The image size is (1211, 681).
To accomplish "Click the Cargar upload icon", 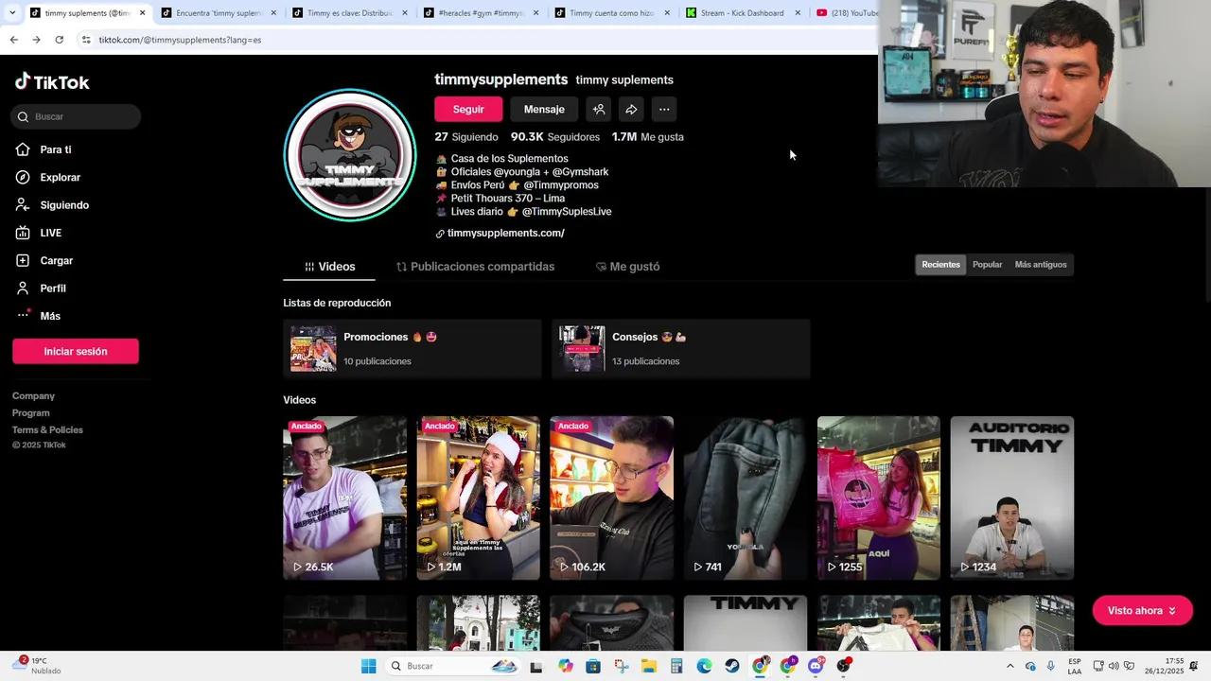I will pyautogui.click(x=25, y=260).
